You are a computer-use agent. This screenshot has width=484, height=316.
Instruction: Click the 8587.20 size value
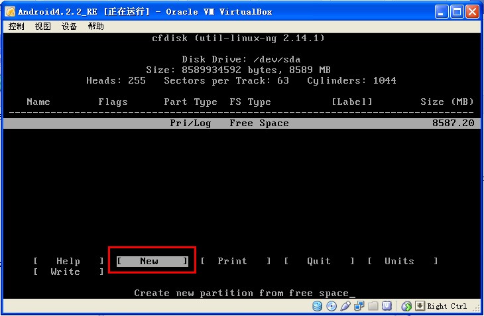[453, 123]
